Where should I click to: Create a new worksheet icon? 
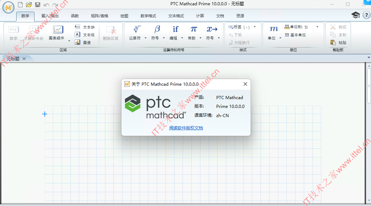pyautogui.click(x=20, y=5)
